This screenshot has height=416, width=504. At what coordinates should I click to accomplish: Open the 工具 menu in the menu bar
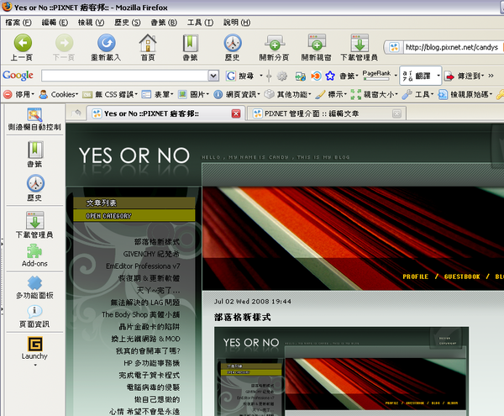[200, 23]
